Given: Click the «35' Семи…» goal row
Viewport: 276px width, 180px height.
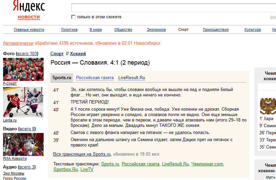Looking at the screenshot, I should coord(267,147).
